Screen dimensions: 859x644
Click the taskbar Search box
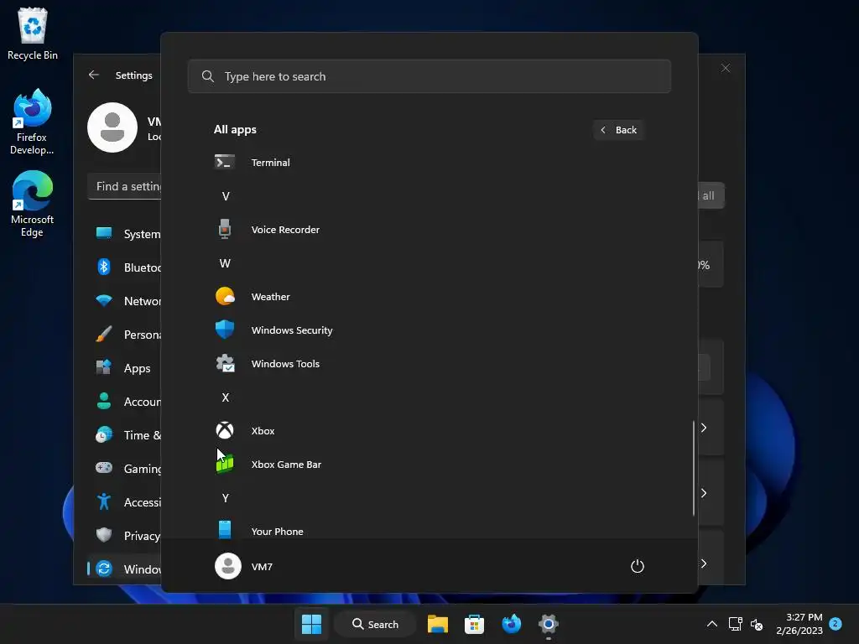(376, 624)
